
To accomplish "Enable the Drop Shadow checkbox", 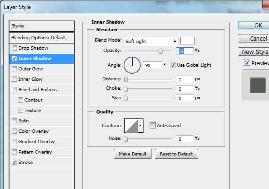I will pos(14,48).
